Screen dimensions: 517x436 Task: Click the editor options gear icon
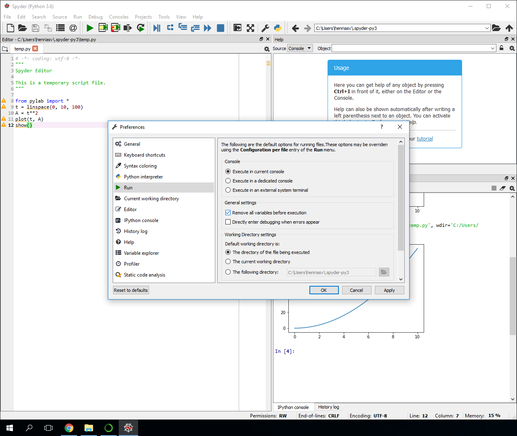[267, 49]
